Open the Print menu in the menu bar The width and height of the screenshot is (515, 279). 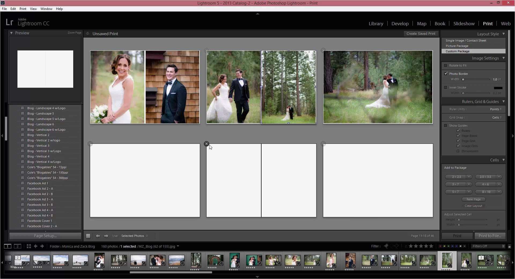pos(23,9)
